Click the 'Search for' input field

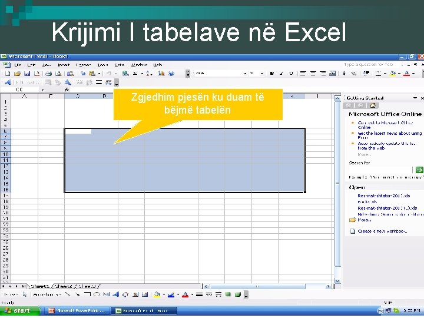pos(380,170)
